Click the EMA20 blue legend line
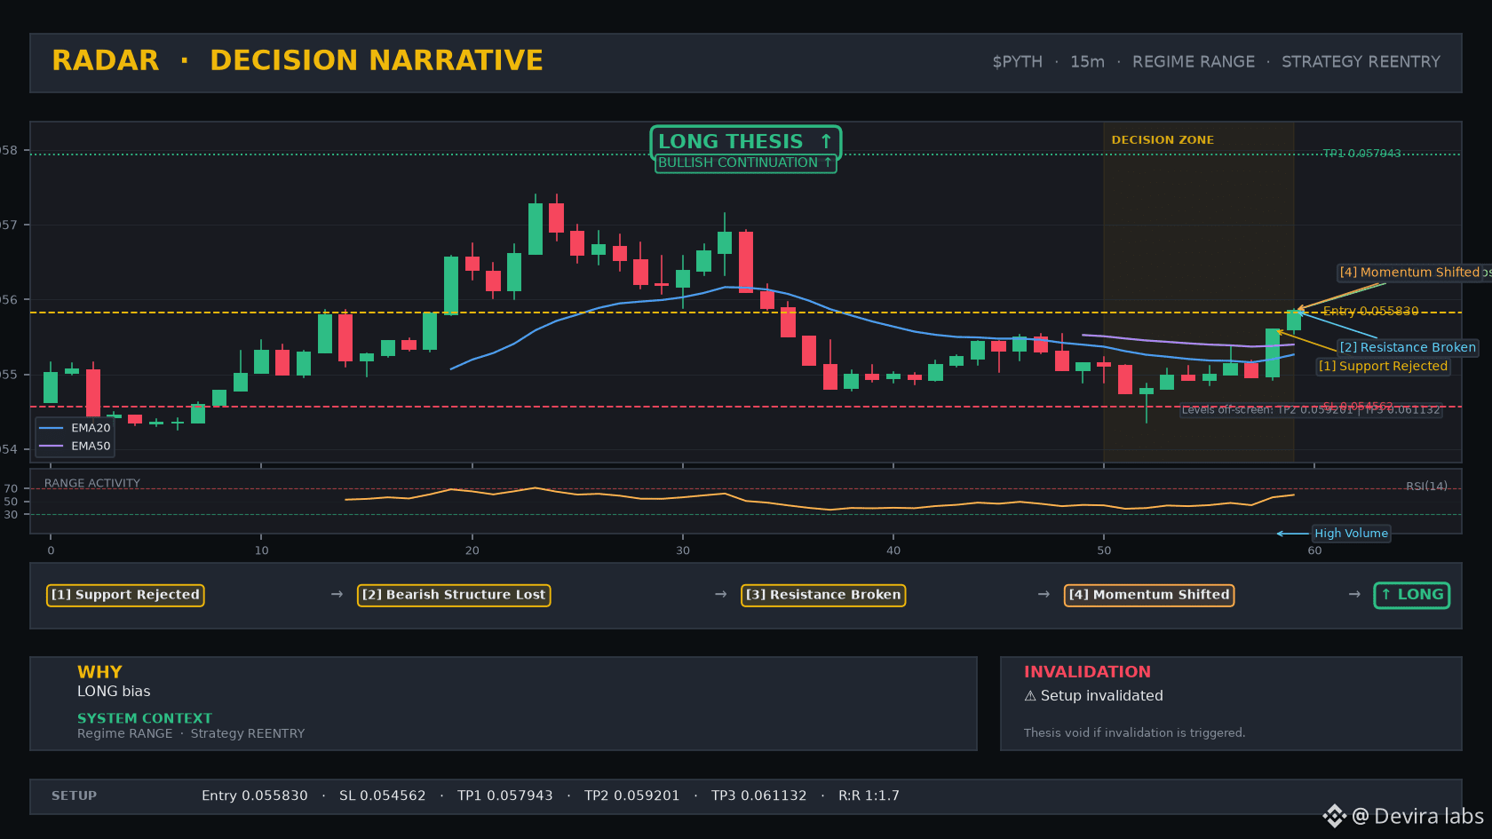 tap(52, 428)
